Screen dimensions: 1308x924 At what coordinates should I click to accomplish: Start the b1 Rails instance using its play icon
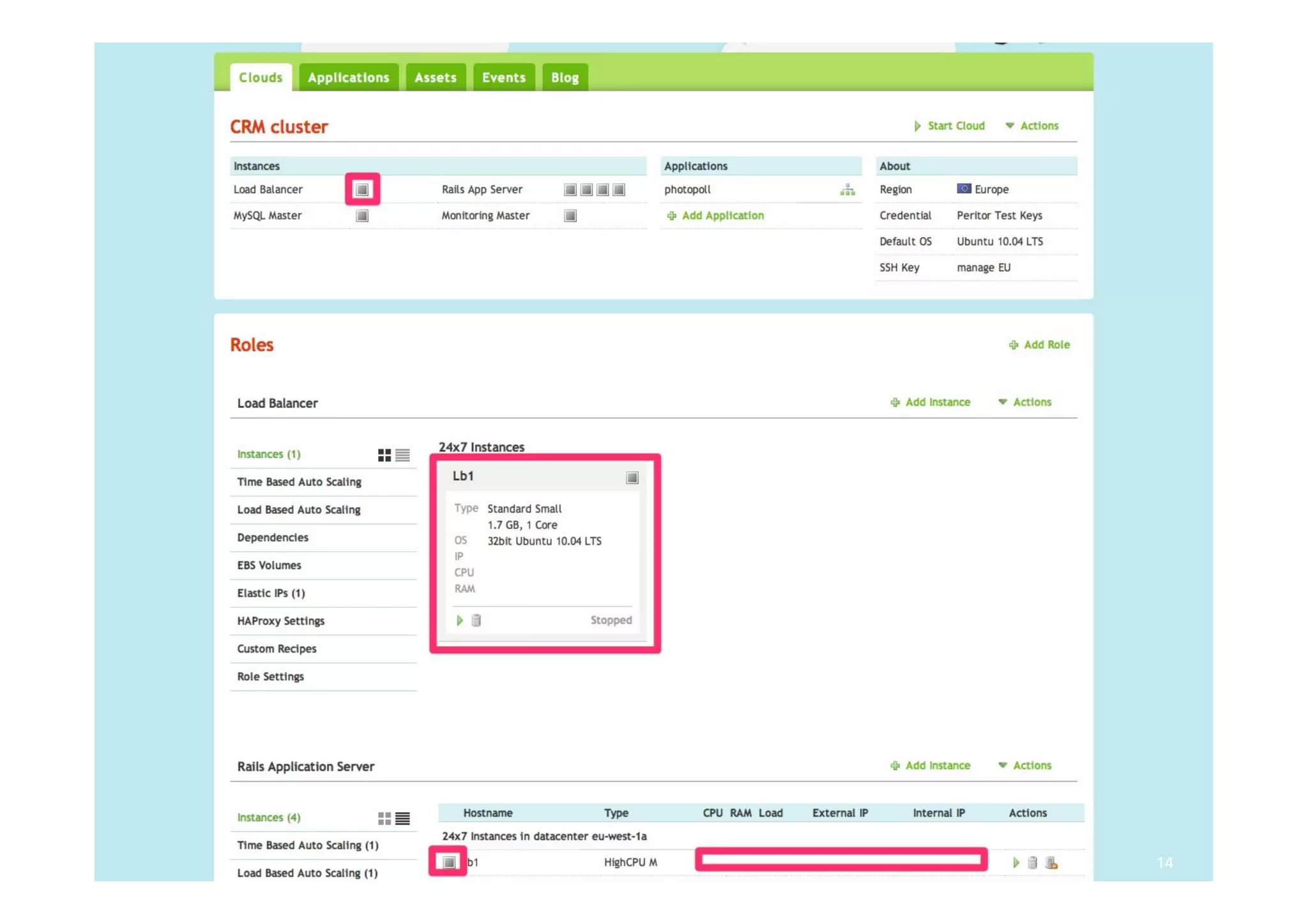(1015, 863)
